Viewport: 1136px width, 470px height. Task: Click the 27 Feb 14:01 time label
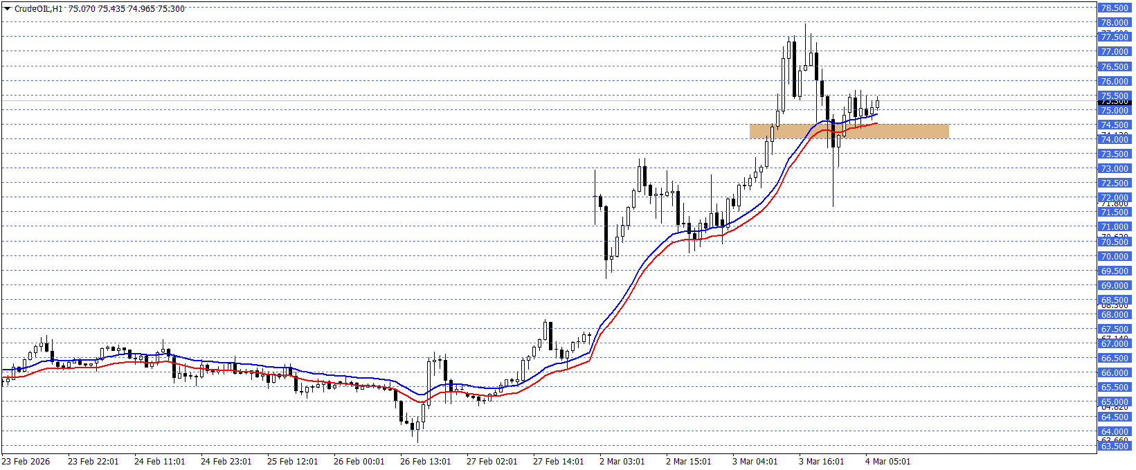click(x=559, y=462)
